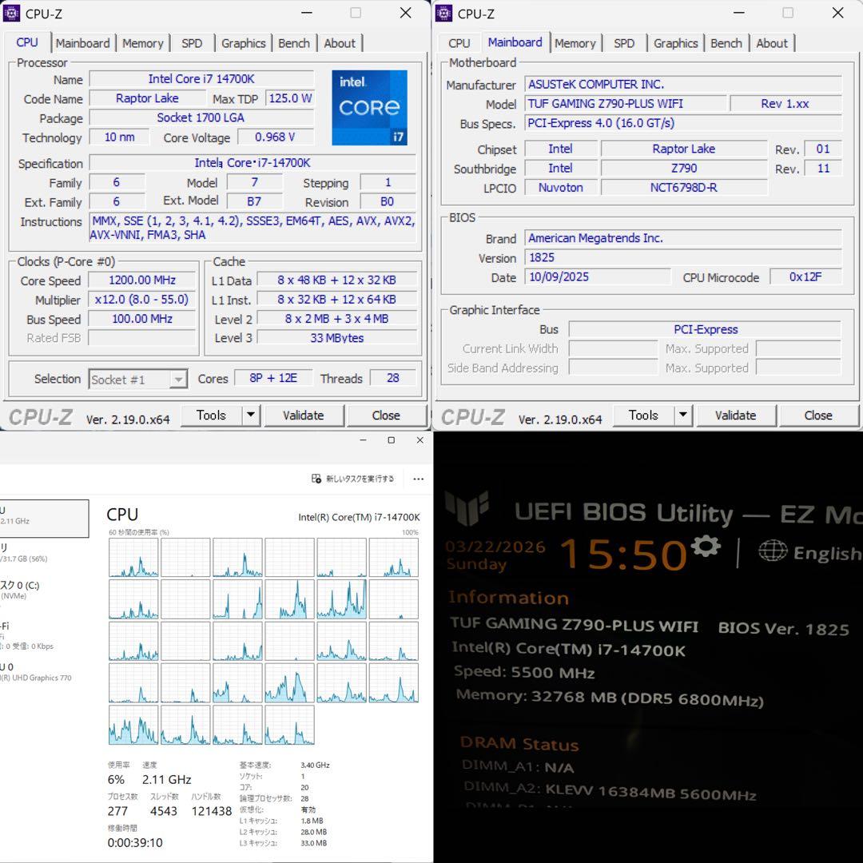Click the Southbridge model value 'Z790'

click(x=683, y=169)
